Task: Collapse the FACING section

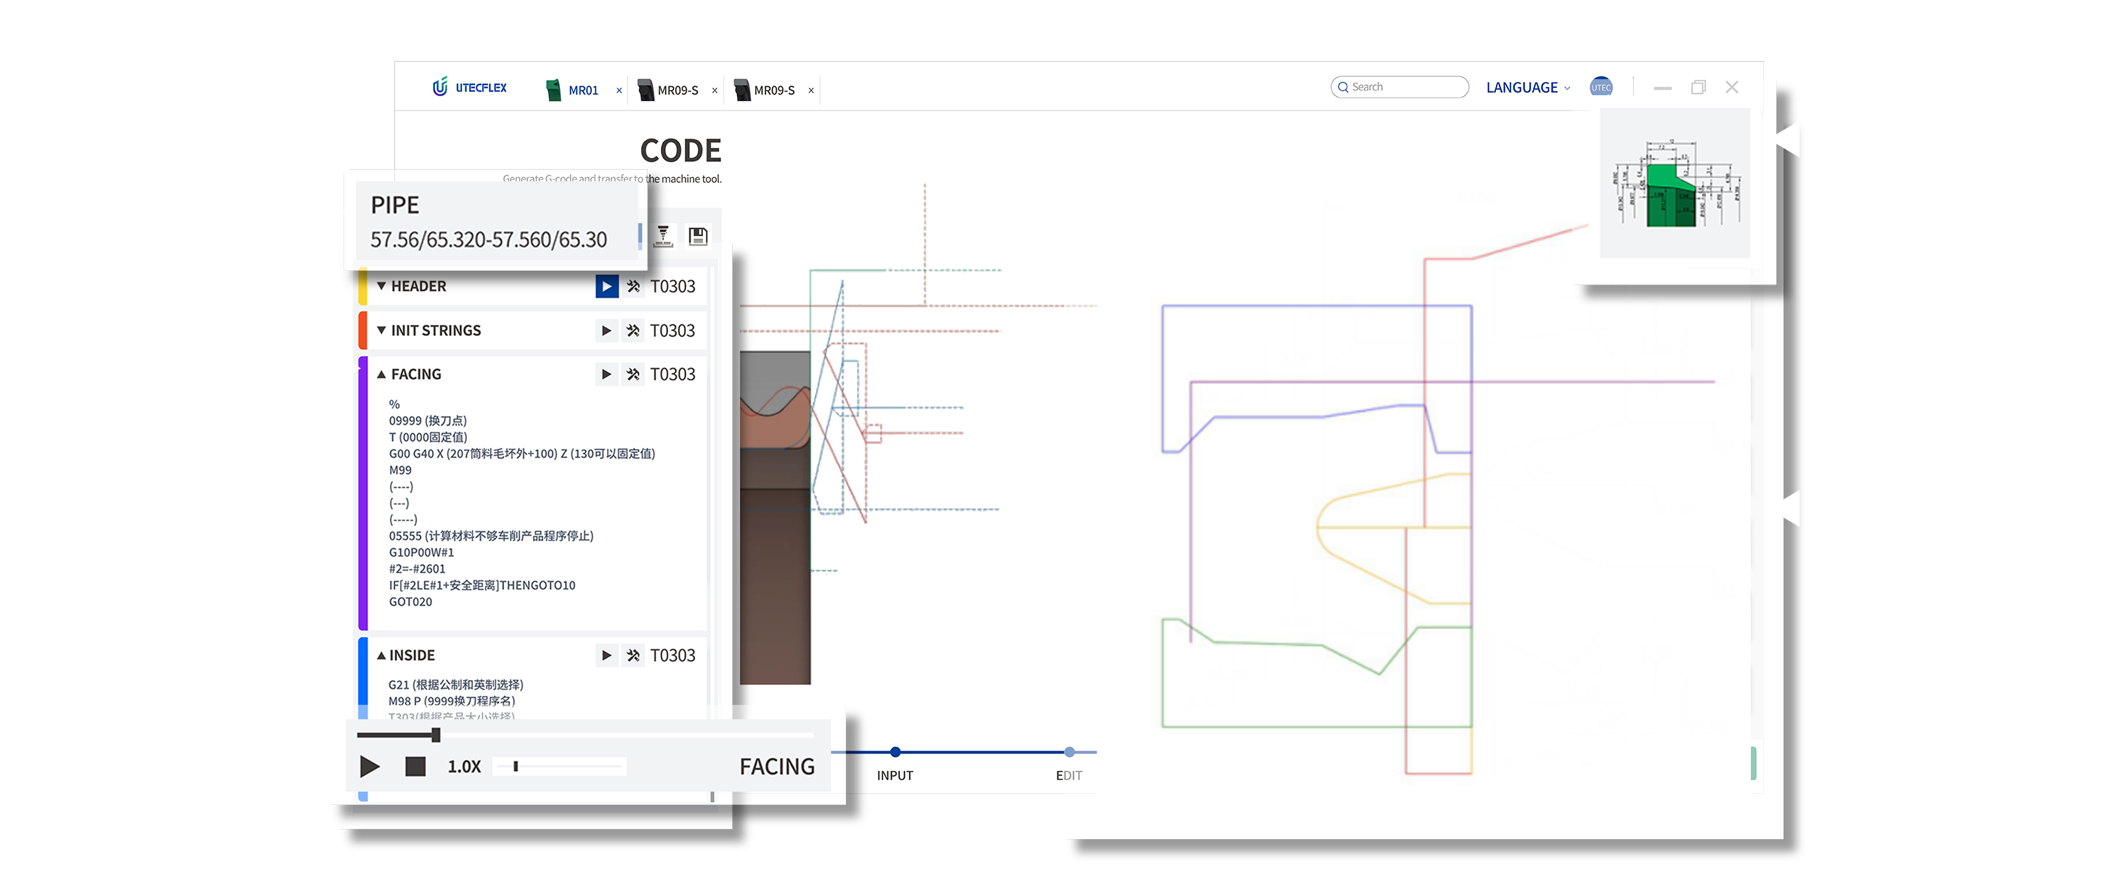Action: pyautogui.click(x=381, y=375)
